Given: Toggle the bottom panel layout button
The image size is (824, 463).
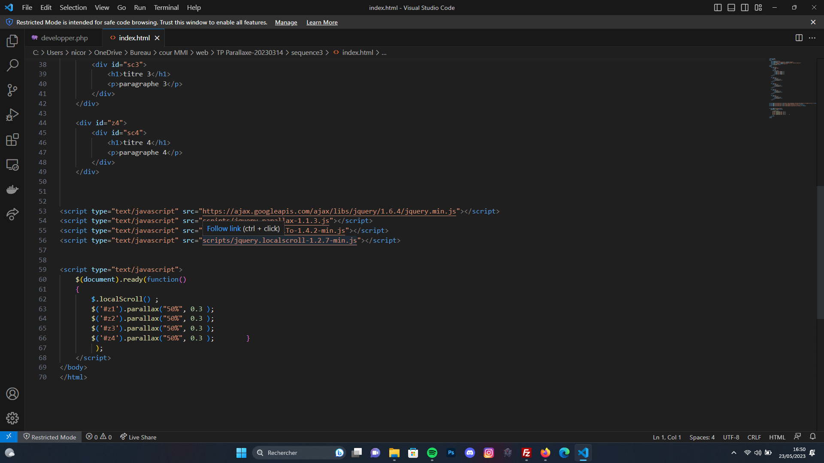Looking at the screenshot, I should click(x=731, y=8).
